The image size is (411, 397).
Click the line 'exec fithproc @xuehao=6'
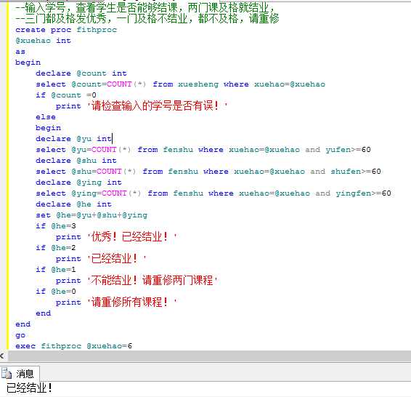(x=73, y=346)
